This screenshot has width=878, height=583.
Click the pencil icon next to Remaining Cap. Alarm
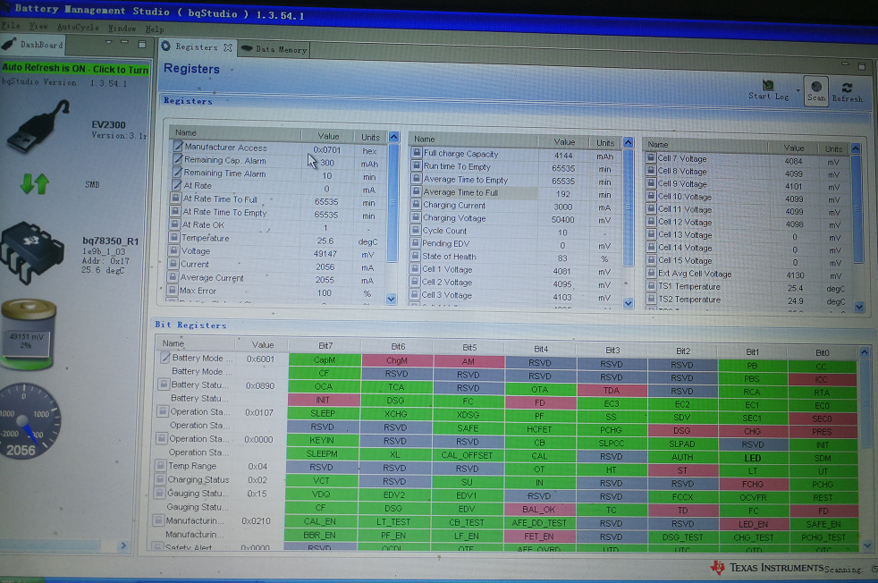(178, 160)
